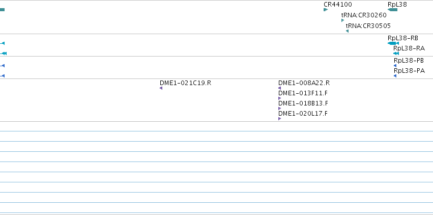The image size is (433, 215).
Task: Click the DME1-021C19.R arrow glyph
Action: (x=161, y=88)
